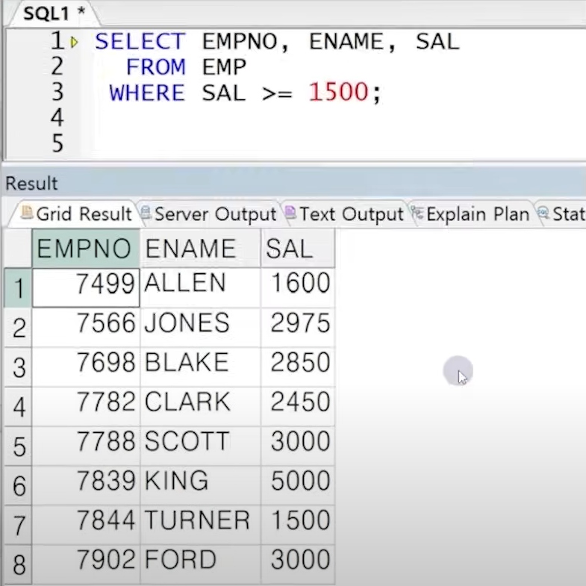Select row header number 8
Screen dimensions: 586x586
(18, 565)
